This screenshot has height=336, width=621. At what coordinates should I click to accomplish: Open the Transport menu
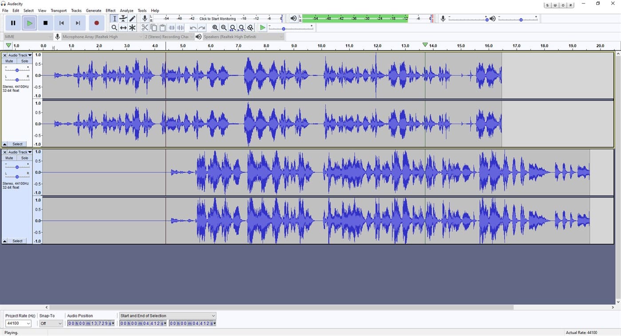(x=59, y=11)
